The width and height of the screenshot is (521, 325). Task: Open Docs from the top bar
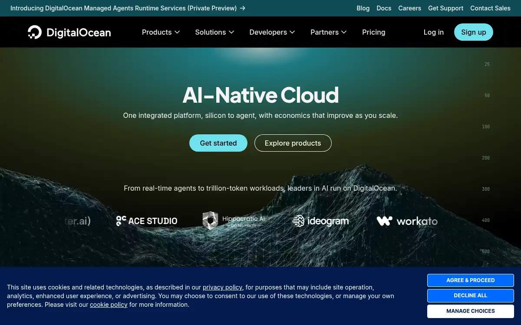384,8
